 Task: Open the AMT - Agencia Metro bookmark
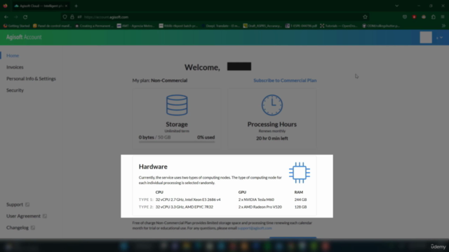click(x=135, y=26)
